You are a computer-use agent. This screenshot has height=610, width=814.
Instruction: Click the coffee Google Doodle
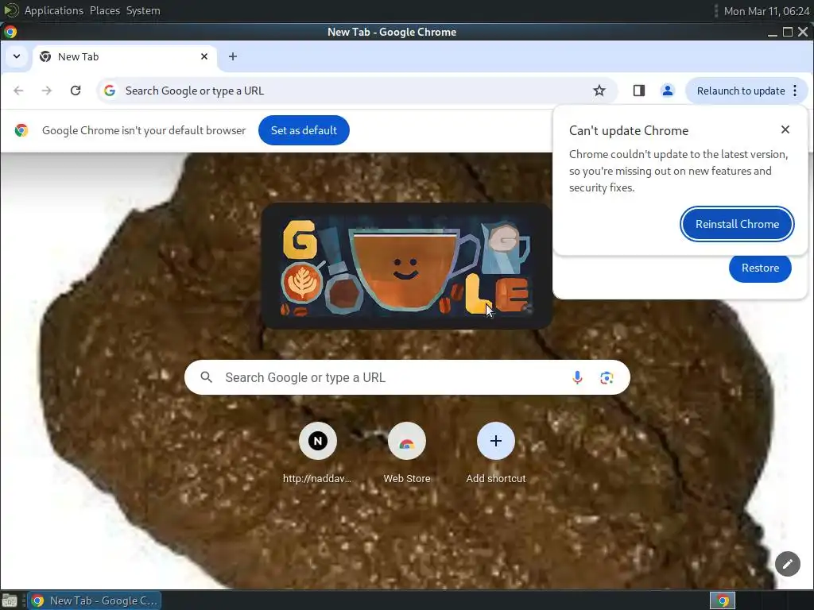(406, 265)
